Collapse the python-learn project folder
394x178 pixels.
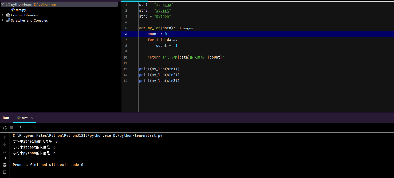point(2,4)
